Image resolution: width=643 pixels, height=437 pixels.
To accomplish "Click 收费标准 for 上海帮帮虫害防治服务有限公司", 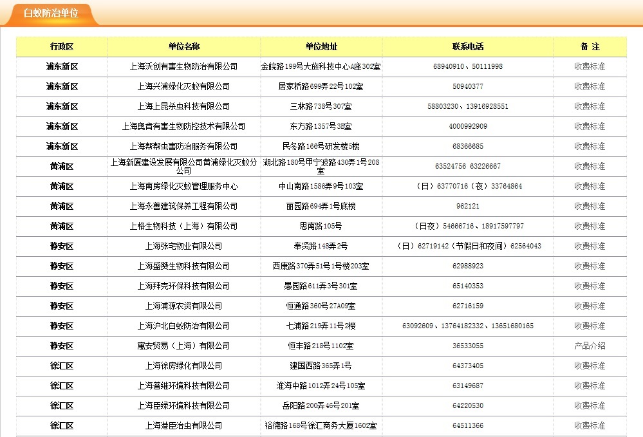I will pos(590,146).
